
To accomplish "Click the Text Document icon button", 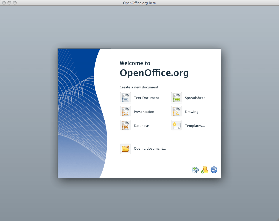I will (x=125, y=98).
